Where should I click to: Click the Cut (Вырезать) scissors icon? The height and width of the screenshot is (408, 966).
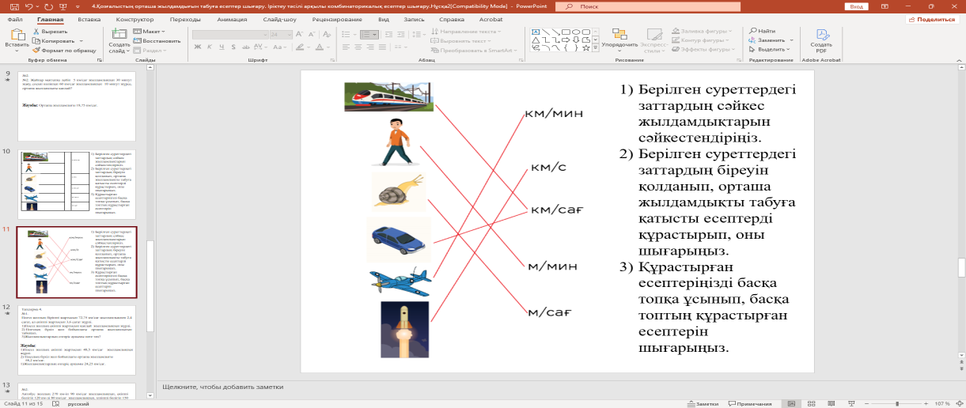click(37, 32)
